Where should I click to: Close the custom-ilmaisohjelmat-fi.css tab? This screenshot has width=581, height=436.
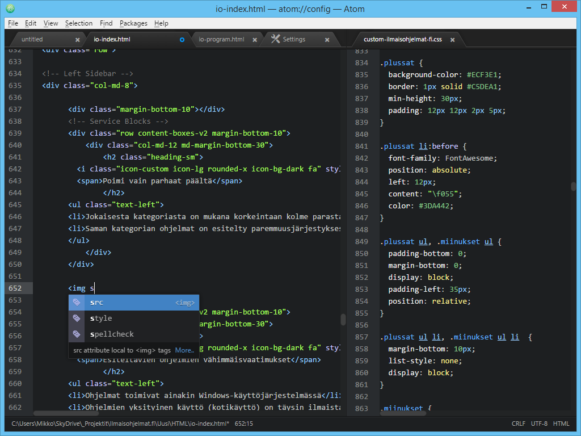point(452,40)
